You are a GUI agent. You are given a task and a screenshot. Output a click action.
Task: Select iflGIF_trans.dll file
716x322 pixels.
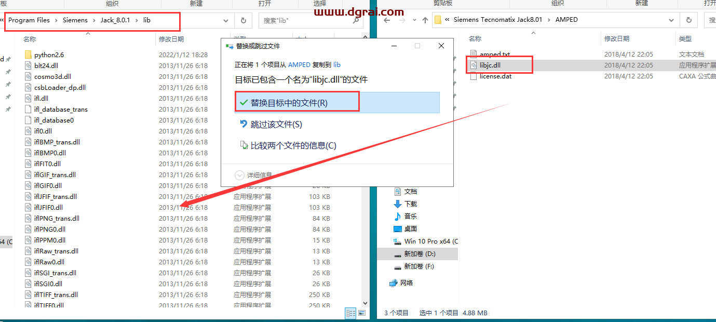[x=55, y=175]
